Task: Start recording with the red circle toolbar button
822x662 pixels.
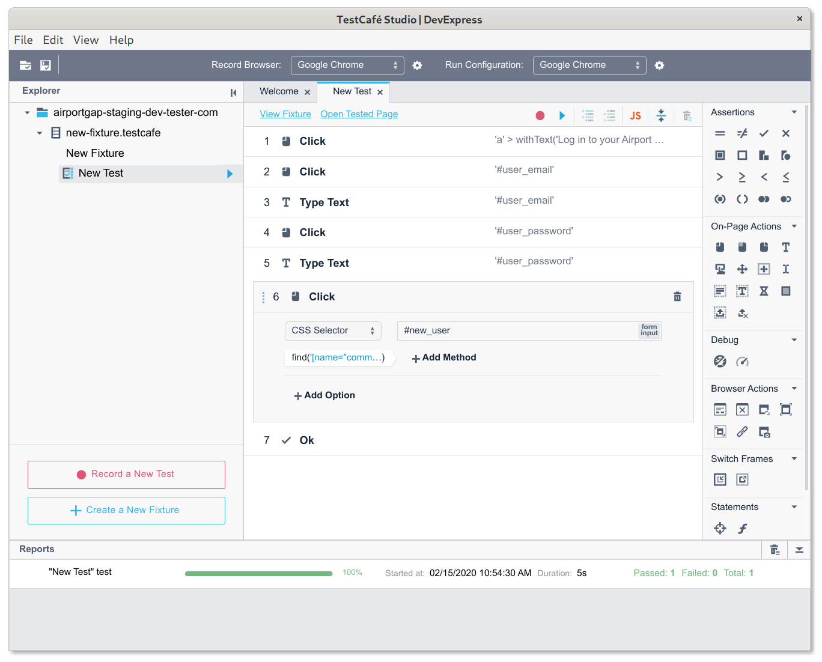Action: [x=540, y=115]
